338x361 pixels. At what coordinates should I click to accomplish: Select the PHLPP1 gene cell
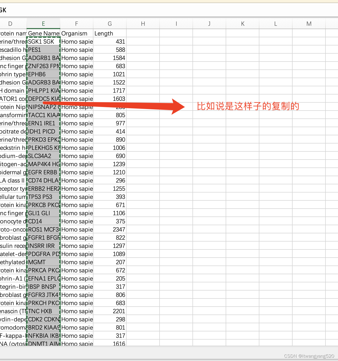43,90
